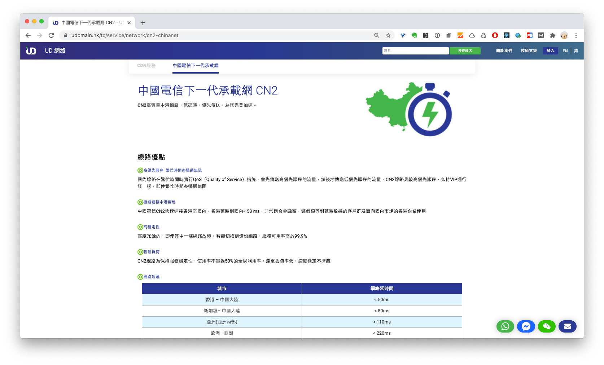This screenshot has height=365, width=604.
Task: Bookmark this page with the star icon
Action: (x=388, y=35)
